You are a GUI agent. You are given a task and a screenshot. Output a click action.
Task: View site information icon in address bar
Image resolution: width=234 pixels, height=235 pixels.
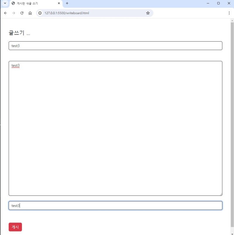(40, 13)
